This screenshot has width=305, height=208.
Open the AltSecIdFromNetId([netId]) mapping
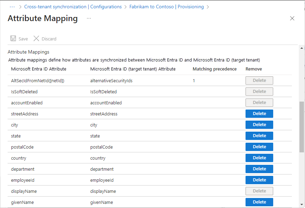point(38,81)
